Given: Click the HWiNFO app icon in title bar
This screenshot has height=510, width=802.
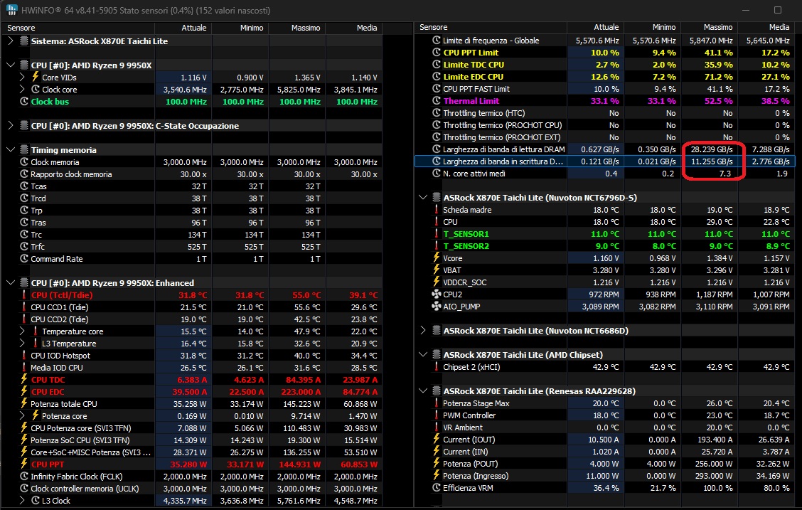Looking at the screenshot, I should click(x=11, y=10).
